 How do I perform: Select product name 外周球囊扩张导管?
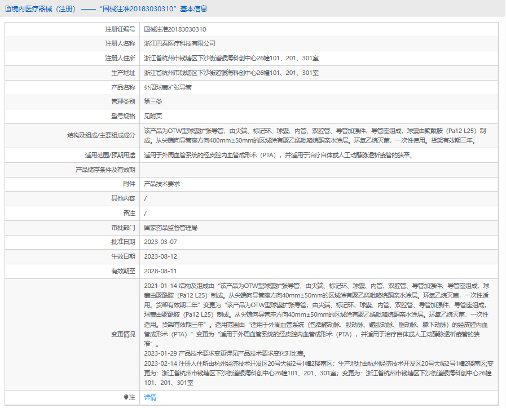[x=168, y=87]
